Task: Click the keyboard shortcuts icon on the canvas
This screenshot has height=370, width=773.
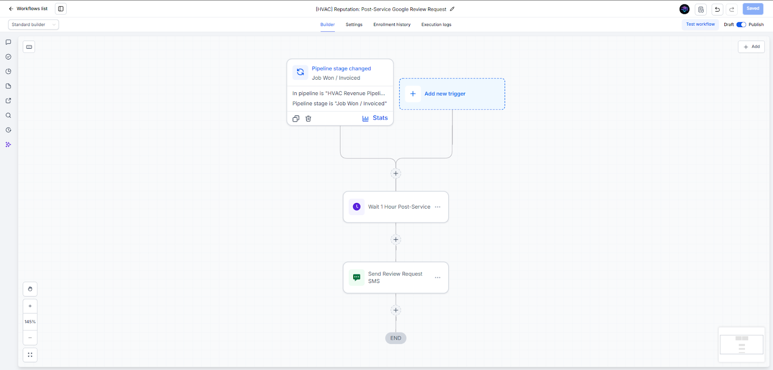Action: coord(29,47)
